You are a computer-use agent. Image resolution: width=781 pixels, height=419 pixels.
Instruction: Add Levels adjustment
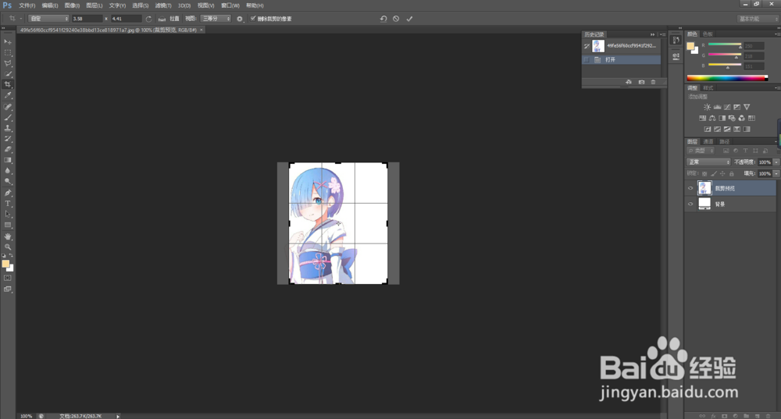click(x=717, y=107)
